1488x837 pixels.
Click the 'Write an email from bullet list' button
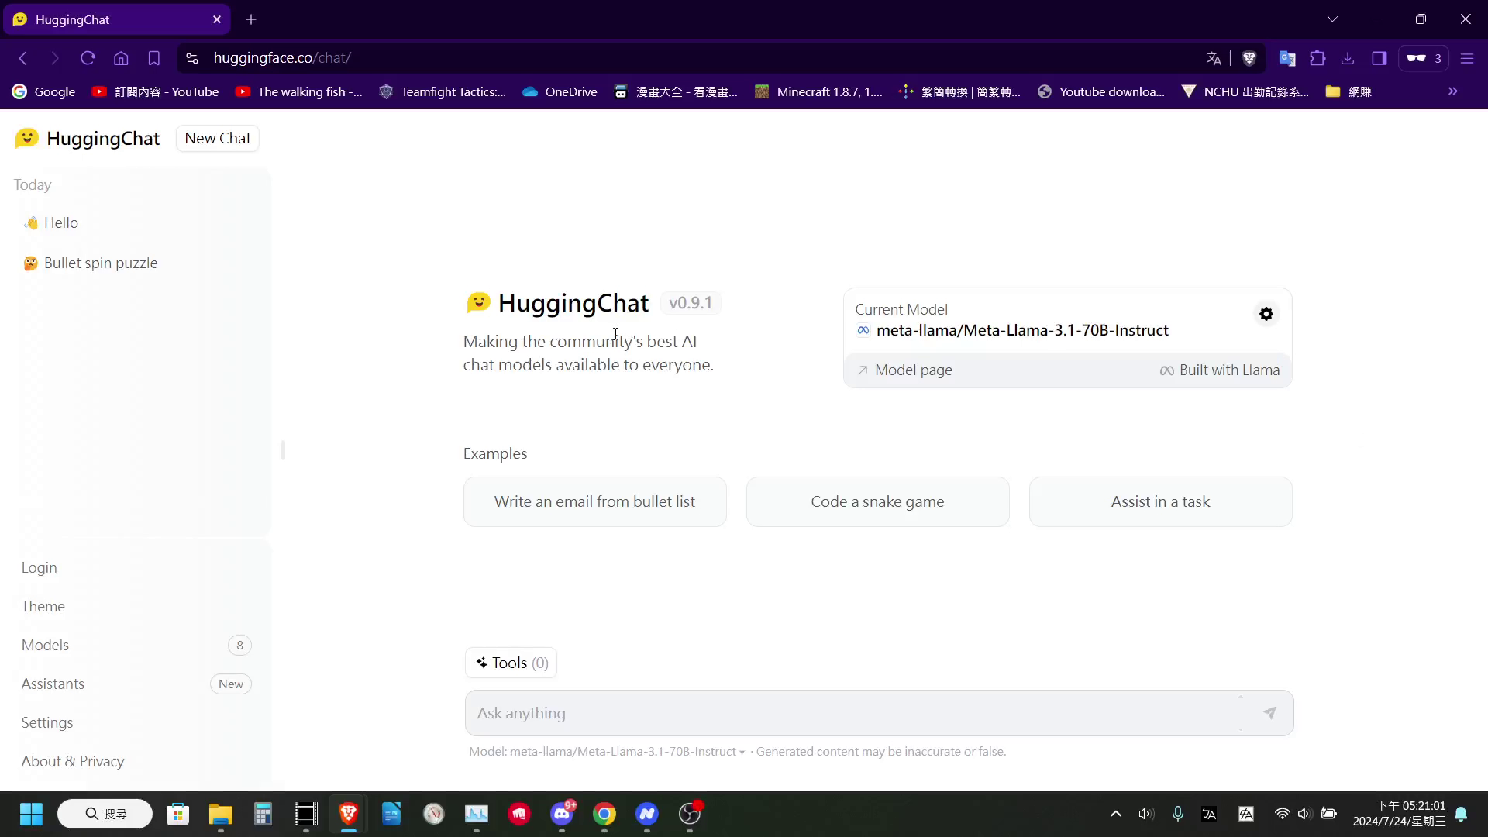coord(594,501)
